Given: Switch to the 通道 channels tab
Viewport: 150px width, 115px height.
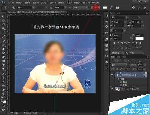Looking at the screenshot, I should tap(118, 57).
